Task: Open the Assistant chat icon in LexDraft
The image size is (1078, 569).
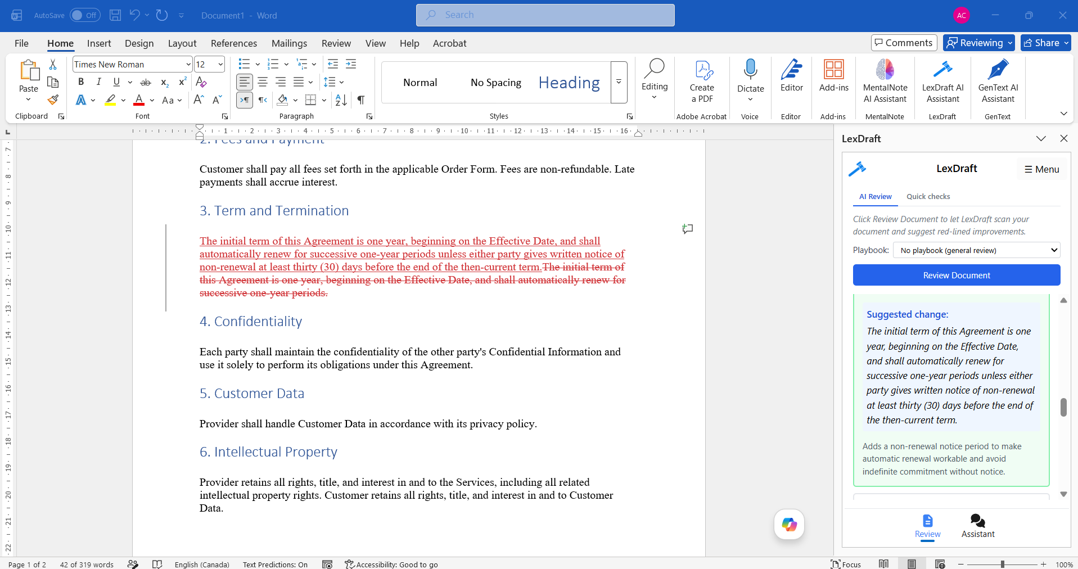Action: click(x=978, y=526)
